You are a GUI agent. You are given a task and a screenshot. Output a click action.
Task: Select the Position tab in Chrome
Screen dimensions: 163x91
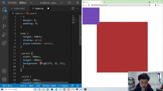(92, 2)
